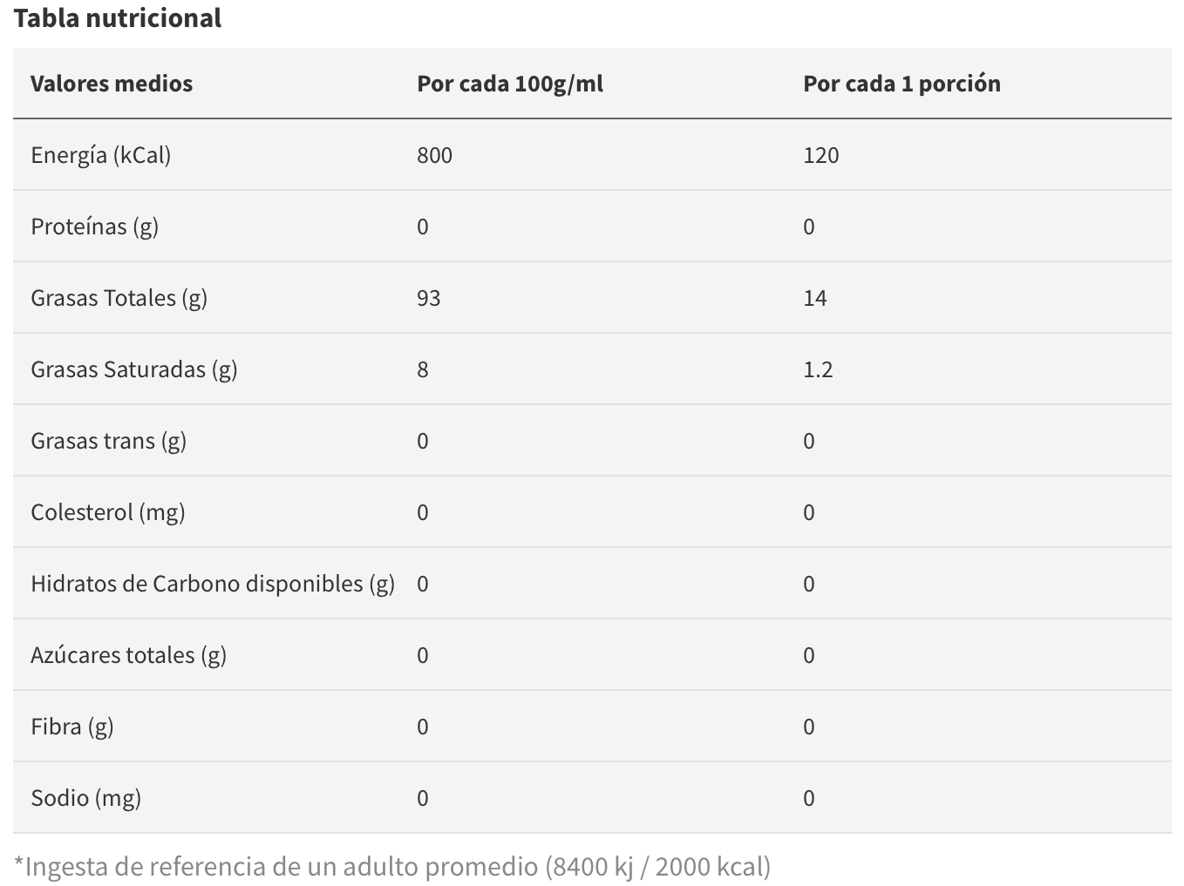
Task: Click the 'Grasas Totales (g)' row label
Action: click(x=119, y=298)
